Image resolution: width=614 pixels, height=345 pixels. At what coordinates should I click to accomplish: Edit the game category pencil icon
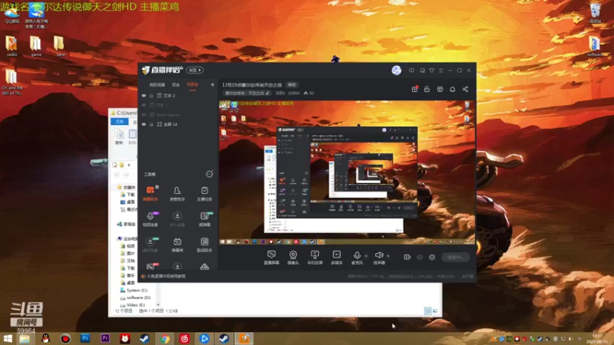[267, 93]
